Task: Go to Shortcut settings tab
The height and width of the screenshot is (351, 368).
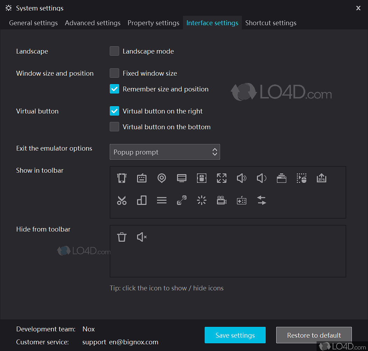Action: 271,23
